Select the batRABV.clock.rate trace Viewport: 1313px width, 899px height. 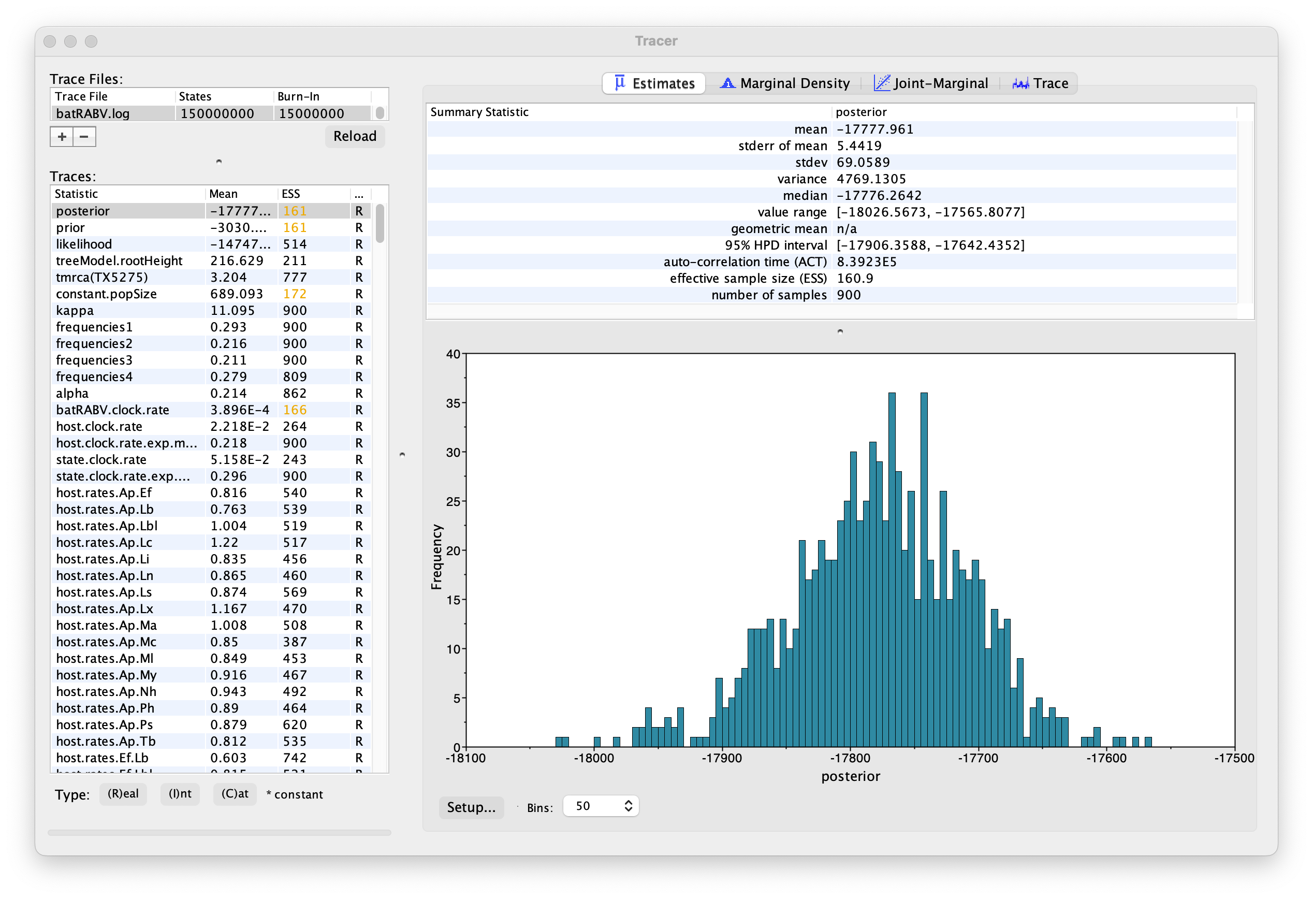pyautogui.click(x=211, y=410)
